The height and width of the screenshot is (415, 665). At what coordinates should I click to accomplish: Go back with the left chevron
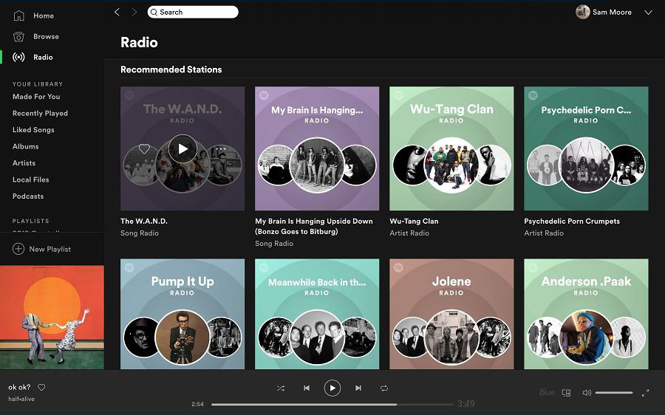[117, 12]
